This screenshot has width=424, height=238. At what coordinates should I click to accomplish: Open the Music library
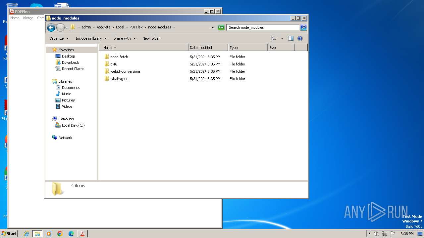coord(66,94)
